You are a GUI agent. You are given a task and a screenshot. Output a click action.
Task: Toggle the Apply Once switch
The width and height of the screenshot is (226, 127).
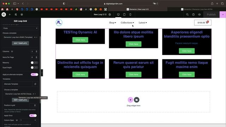click(x=33, y=115)
